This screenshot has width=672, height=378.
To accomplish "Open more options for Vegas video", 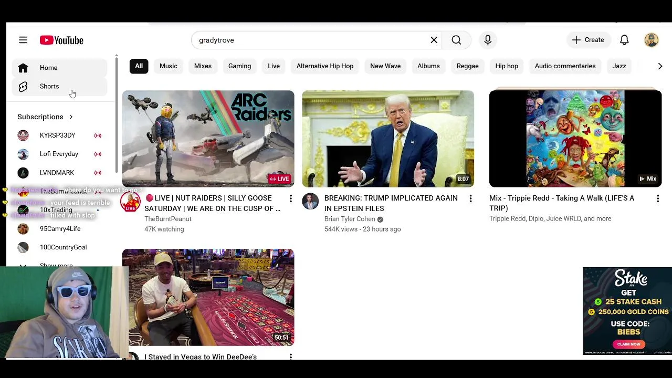I will (x=290, y=357).
